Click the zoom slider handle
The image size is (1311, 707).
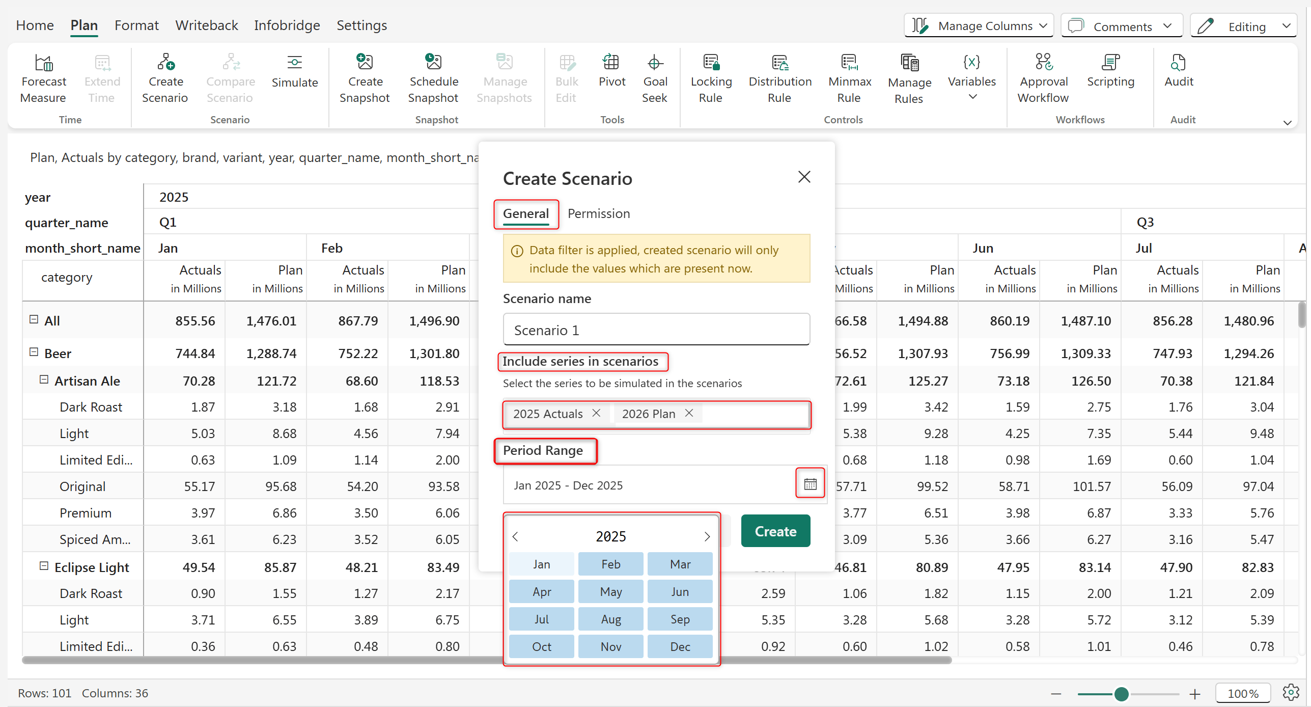(1121, 694)
